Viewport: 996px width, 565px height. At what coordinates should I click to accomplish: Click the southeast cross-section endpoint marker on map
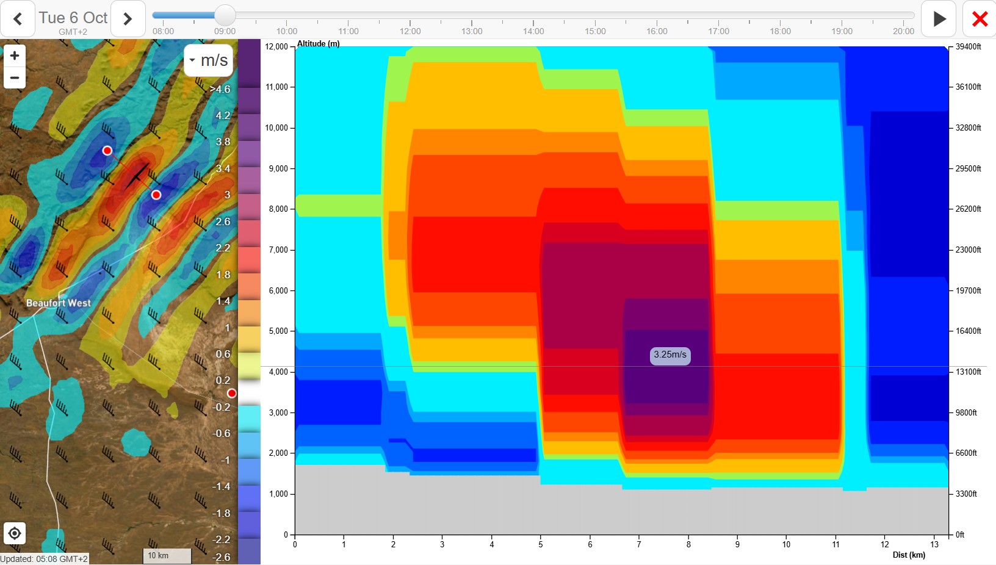pyautogui.click(x=156, y=195)
